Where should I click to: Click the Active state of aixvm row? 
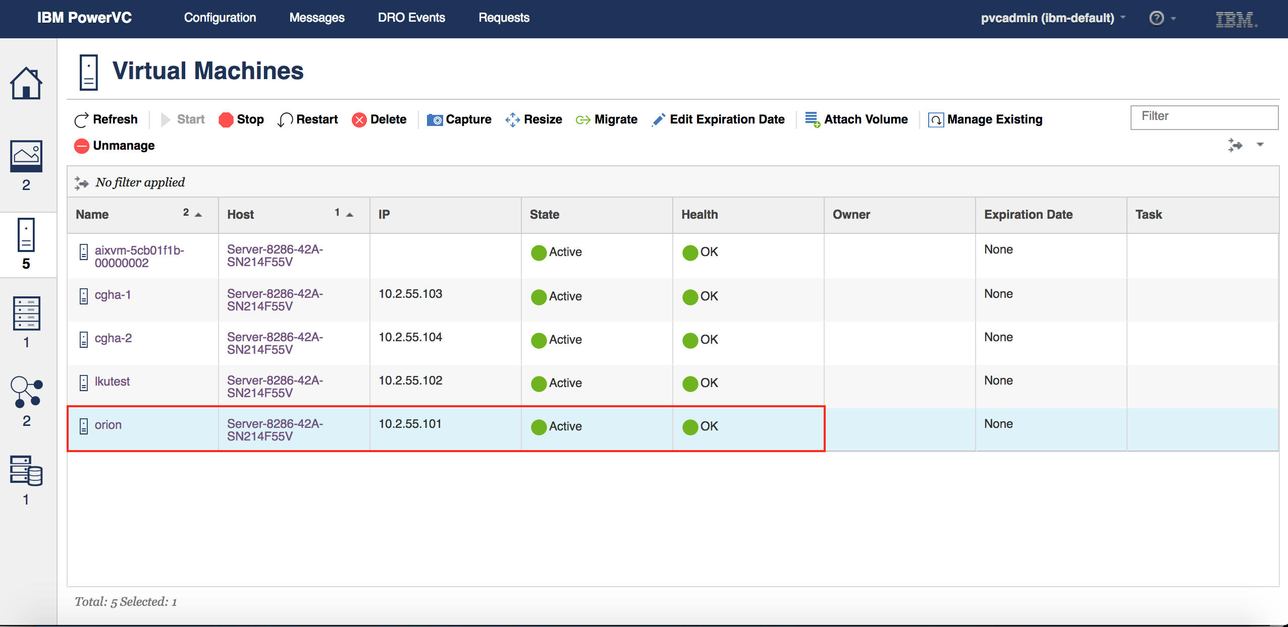click(556, 252)
